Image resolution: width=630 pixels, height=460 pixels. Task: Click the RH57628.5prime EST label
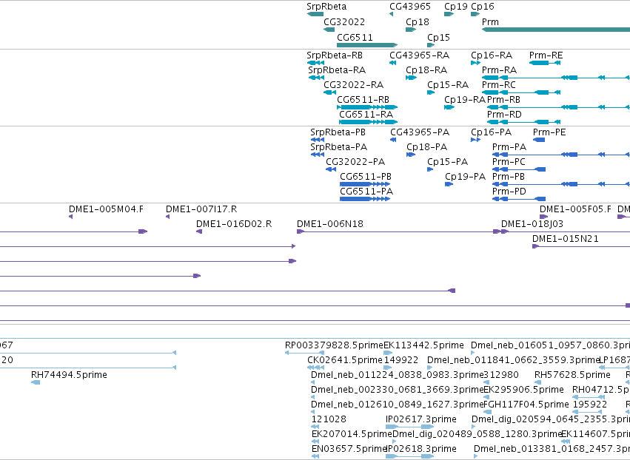[x=572, y=375]
